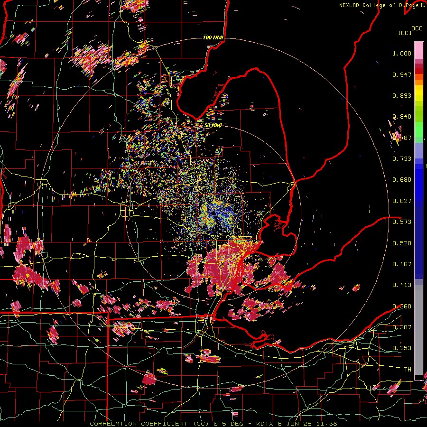Viewport: 427px width, 427px height.
Task: Select the 0.467 scale value
Action: [x=402, y=264]
